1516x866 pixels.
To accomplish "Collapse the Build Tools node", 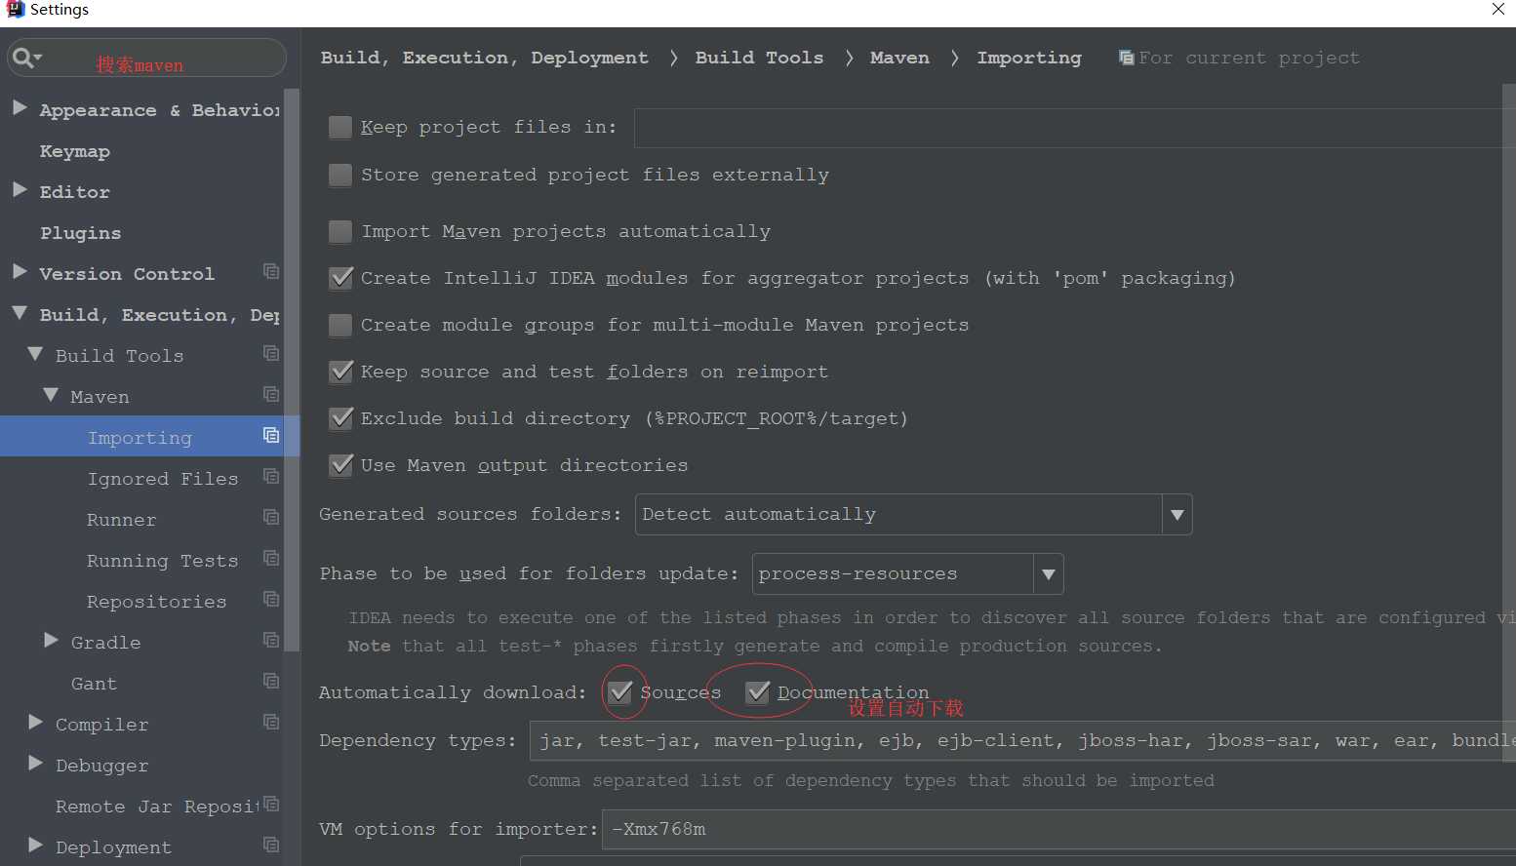I will tap(35, 354).
